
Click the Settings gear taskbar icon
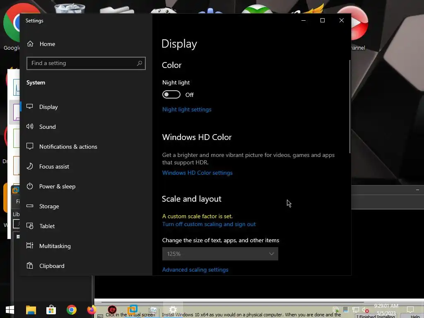tap(173, 309)
